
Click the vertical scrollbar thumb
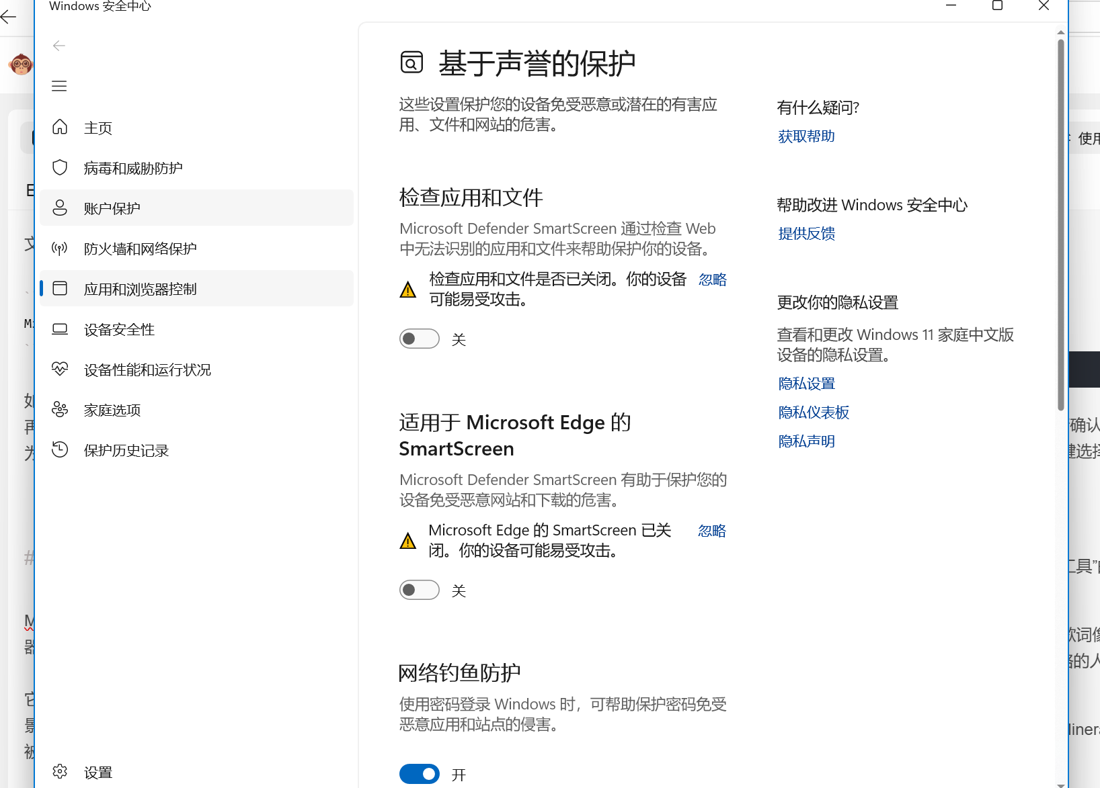point(1061,224)
